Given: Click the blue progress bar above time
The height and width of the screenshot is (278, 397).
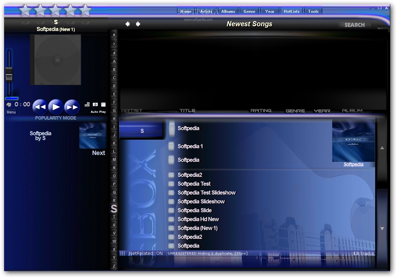Looking at the screenshot, I should point(12,98).
